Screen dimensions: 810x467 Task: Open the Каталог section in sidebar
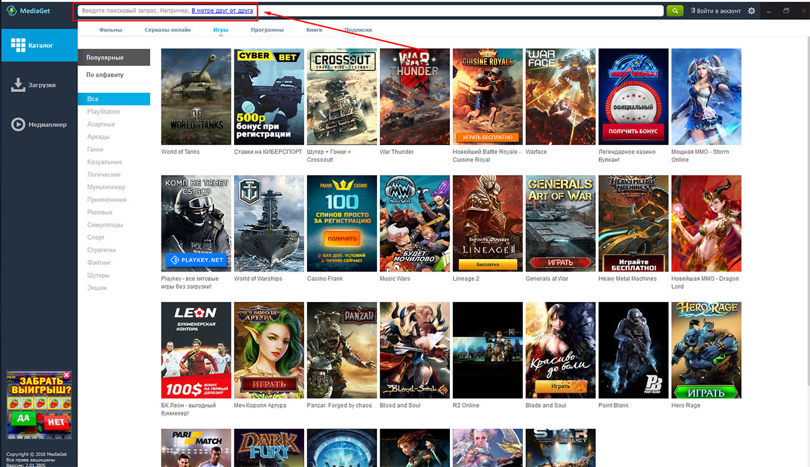pos(39,45)
